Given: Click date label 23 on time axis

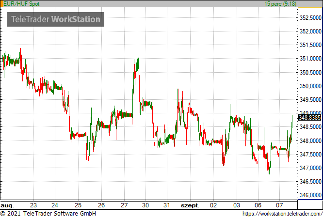Looking at the screenshot, I should (33, 205).
